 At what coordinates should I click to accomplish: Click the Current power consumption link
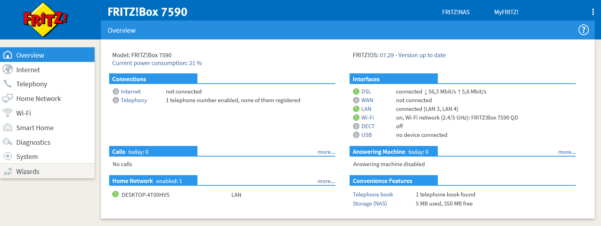tap(157, 63)
